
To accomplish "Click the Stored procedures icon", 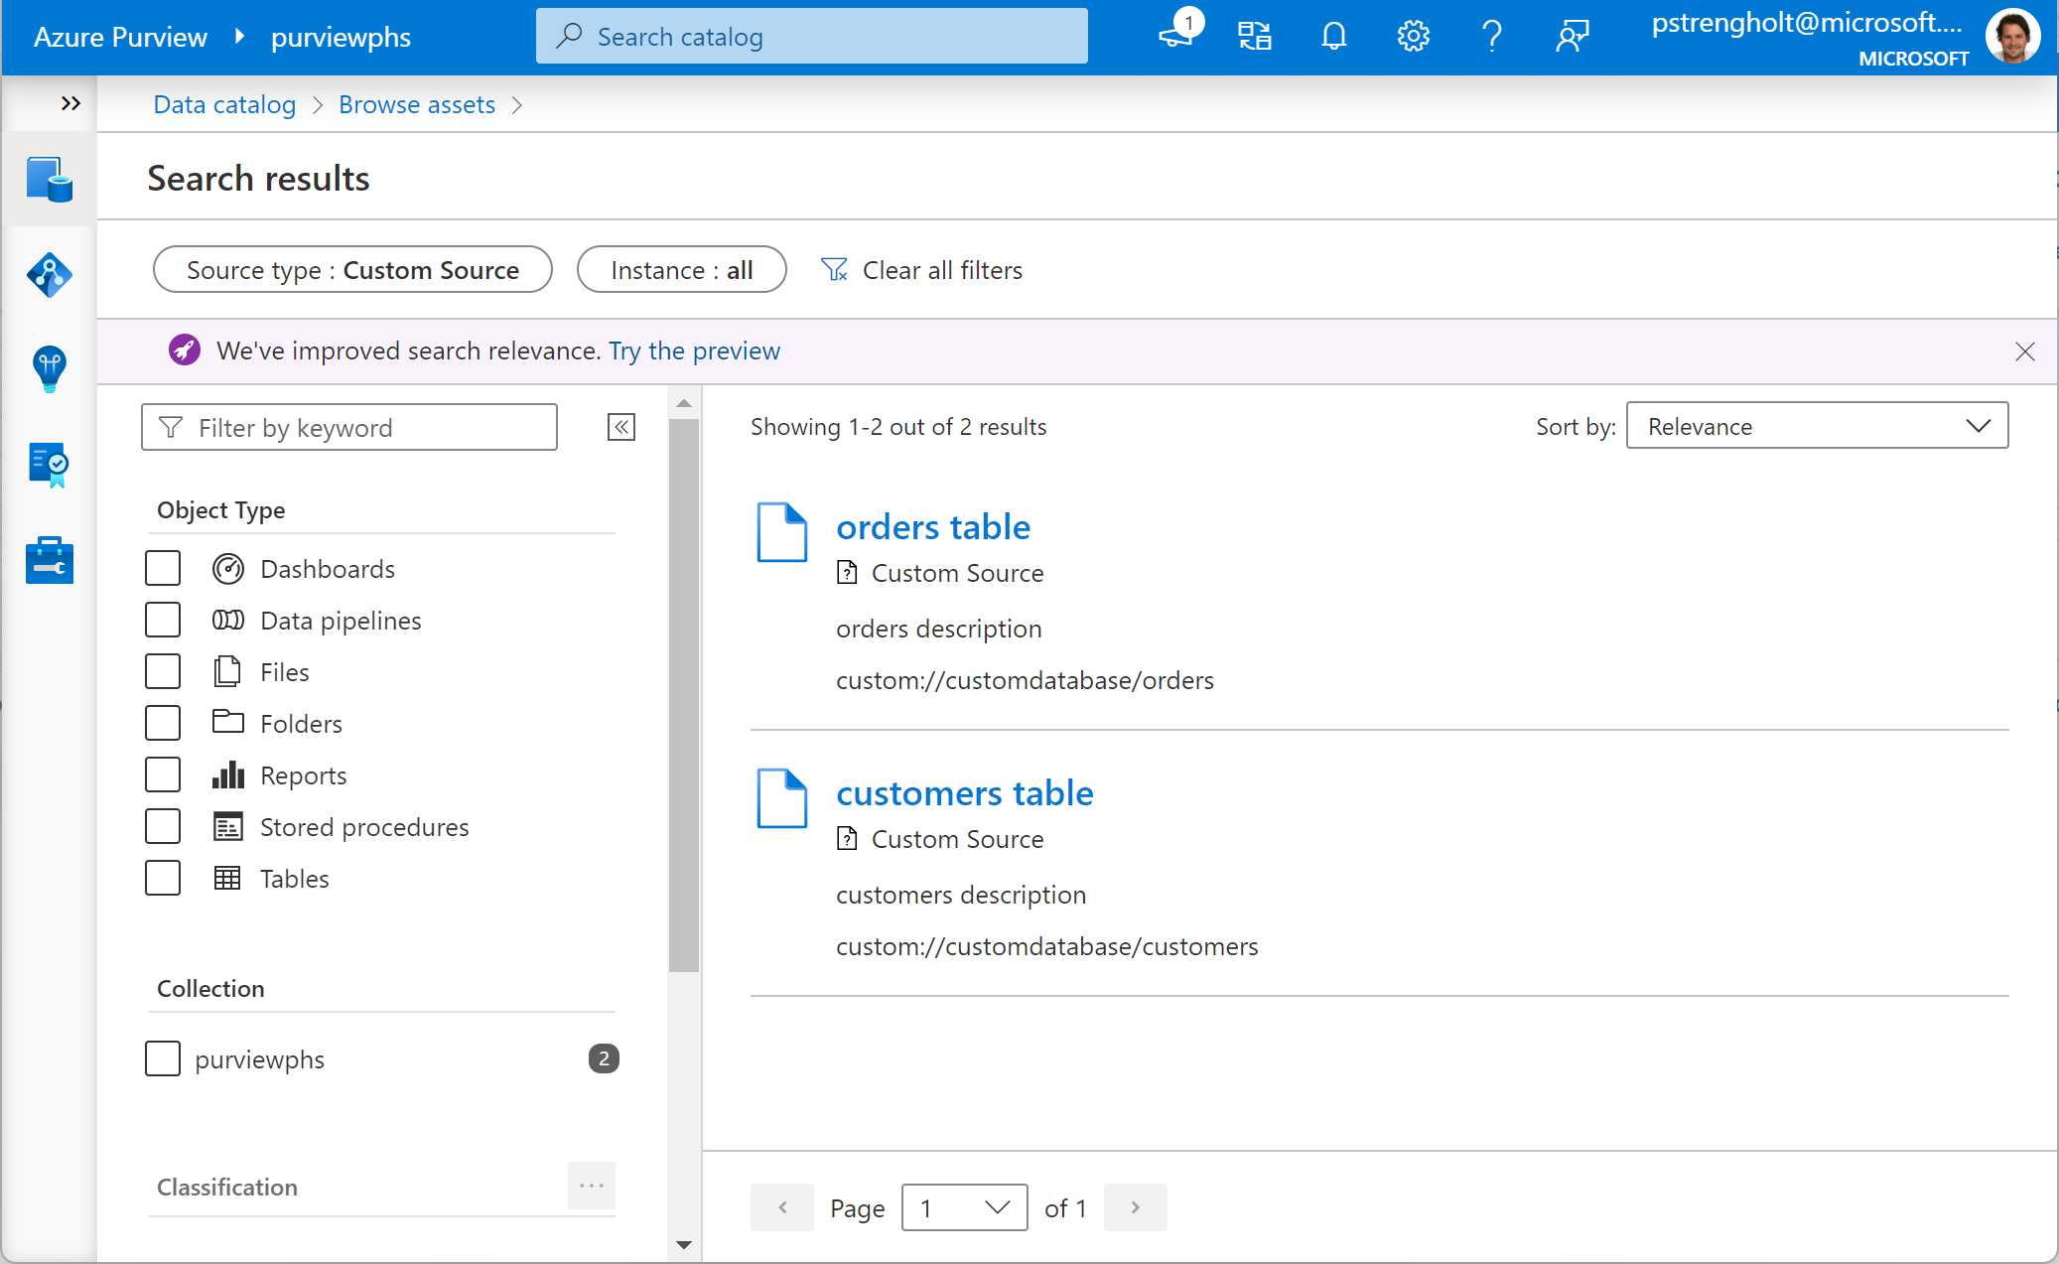I will (228, 827).
